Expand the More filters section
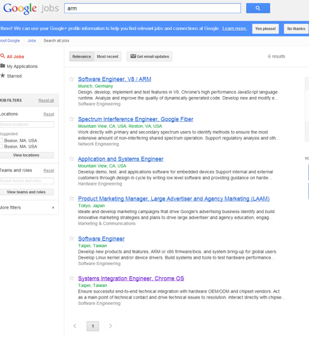The image size is (309, 337). [27, 207]
